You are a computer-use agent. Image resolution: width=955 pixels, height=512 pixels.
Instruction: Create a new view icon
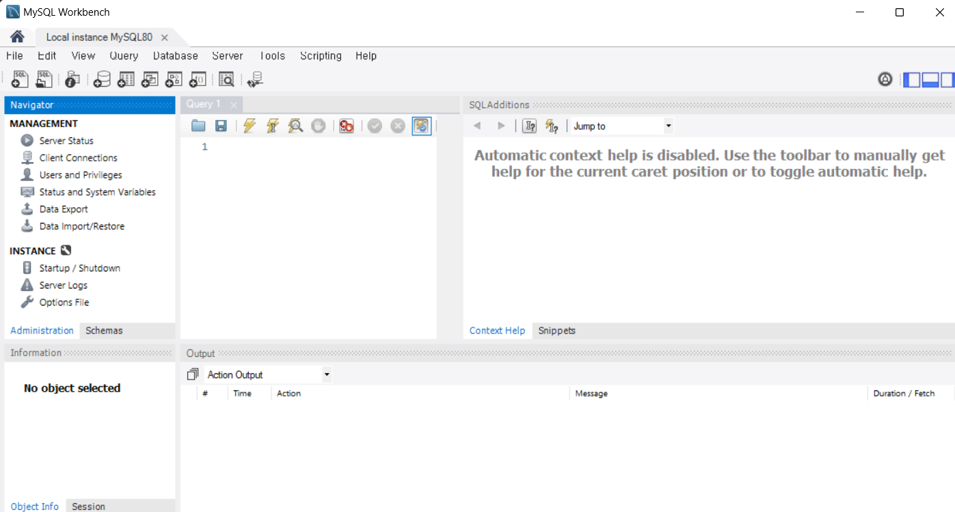(150, 80)
